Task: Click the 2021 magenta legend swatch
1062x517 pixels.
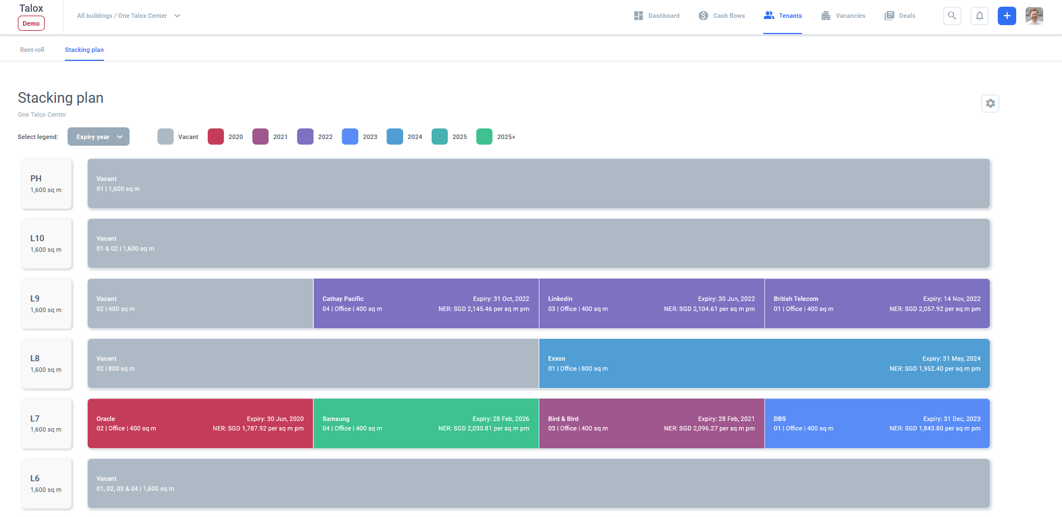Action: tap(260, 137)
